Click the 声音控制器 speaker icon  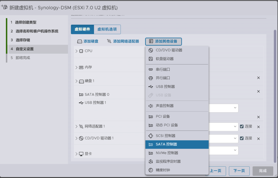point(150,106)
